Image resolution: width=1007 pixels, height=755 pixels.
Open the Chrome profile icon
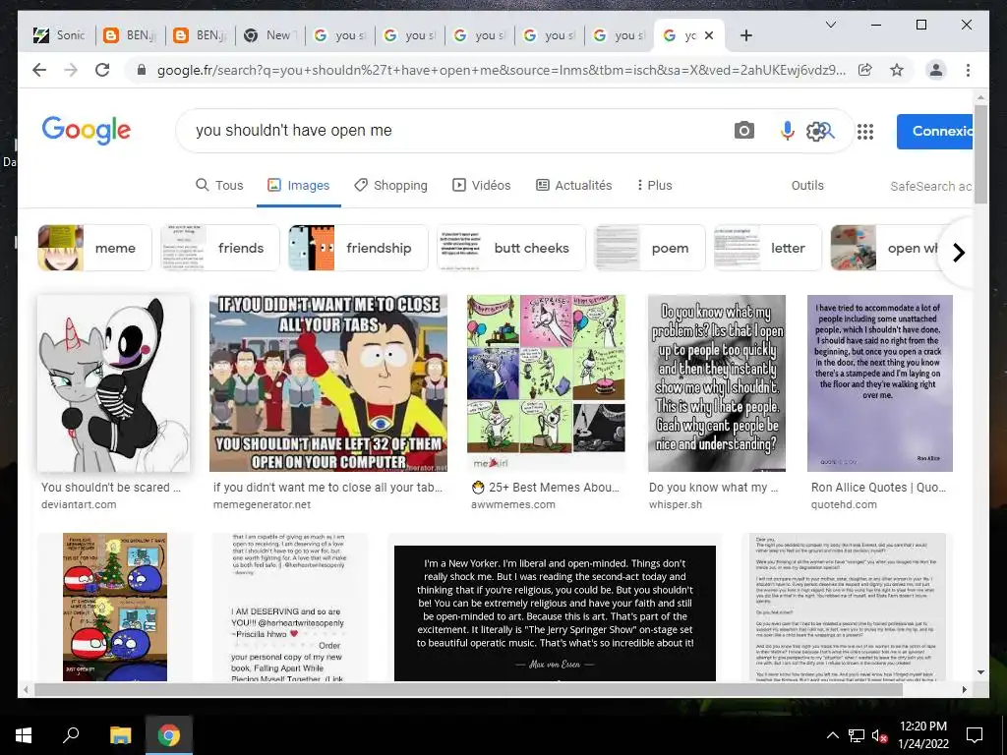point(936,70)
